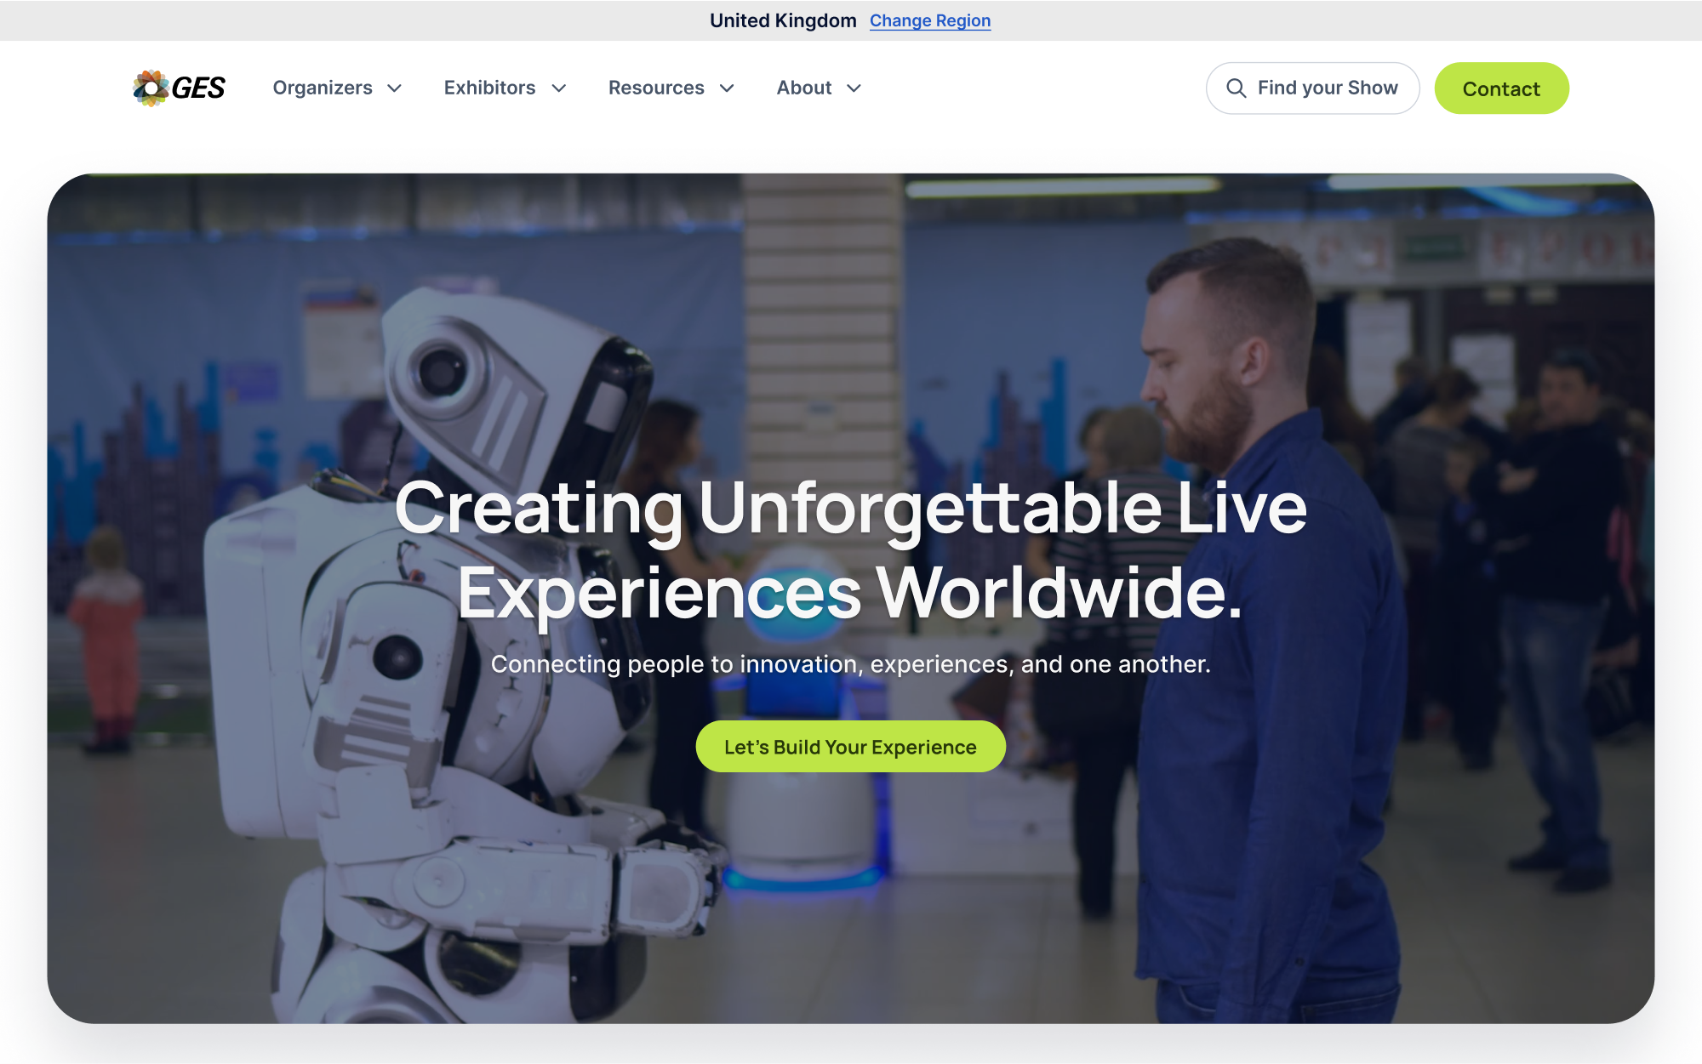Expand the Resources chevron arrow

727,88
